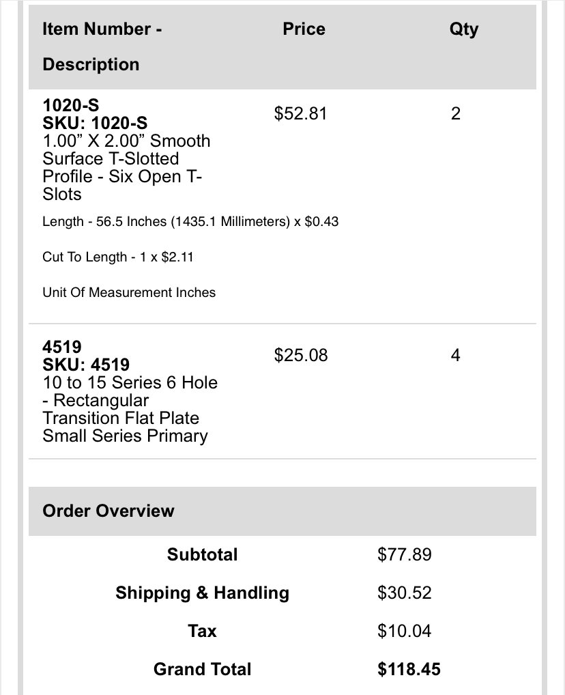Click the Grand Total amount $118.45

[x=409, y=669]
